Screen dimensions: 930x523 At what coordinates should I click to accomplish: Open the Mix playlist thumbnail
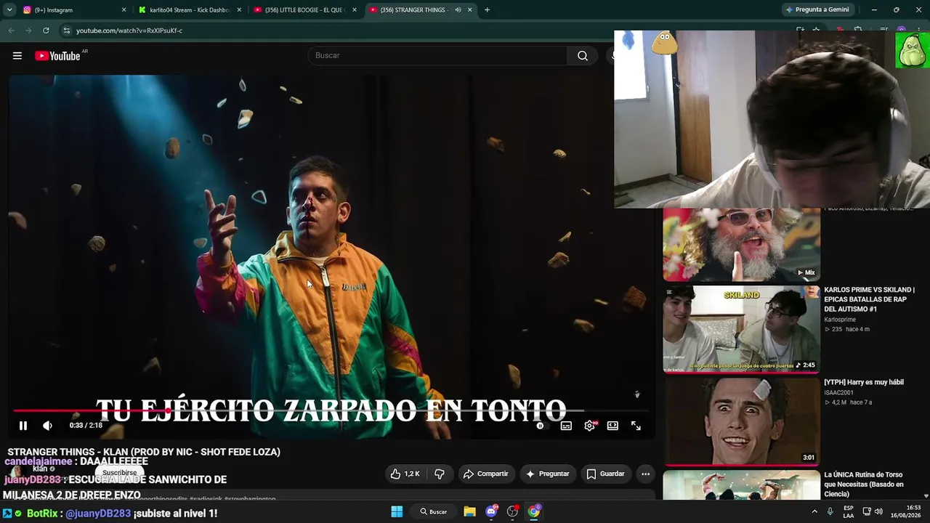pyautogui.click(x=741, y=244)
